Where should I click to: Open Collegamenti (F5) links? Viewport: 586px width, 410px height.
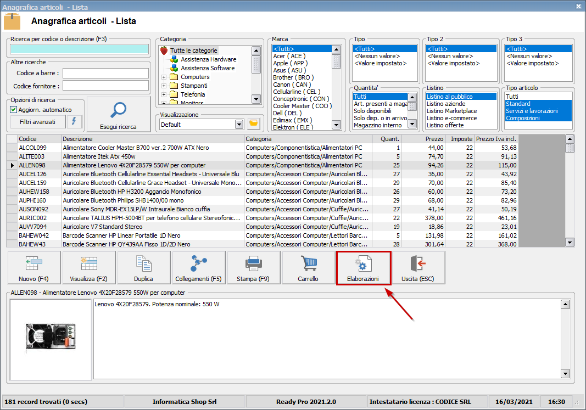[198, 268]
